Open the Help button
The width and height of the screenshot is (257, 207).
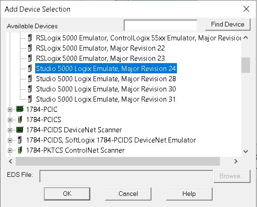click(x=189, y=194)
